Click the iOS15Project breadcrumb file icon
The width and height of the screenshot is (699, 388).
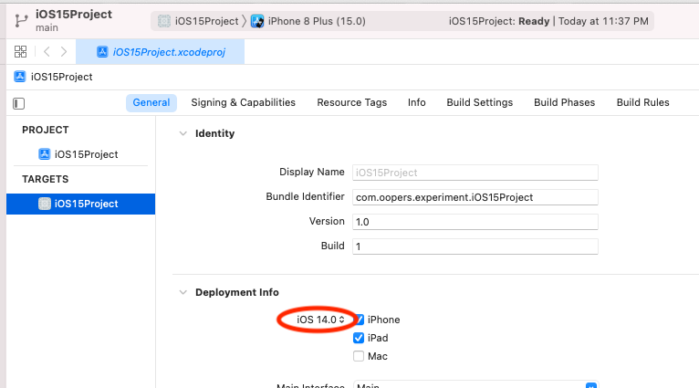(20, 77)
